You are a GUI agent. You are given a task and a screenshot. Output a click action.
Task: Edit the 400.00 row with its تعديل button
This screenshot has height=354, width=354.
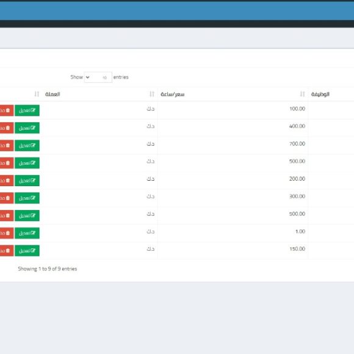coord(27,128)
